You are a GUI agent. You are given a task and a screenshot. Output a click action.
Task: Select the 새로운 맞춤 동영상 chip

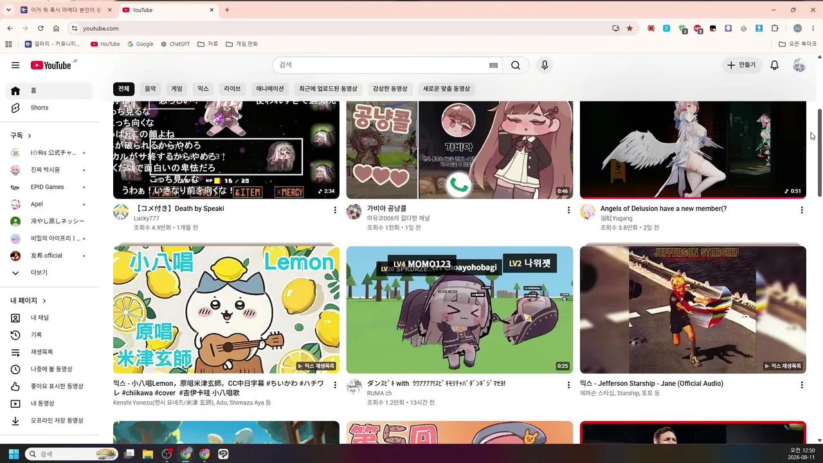pyautogui.click(x=446, y=89)
